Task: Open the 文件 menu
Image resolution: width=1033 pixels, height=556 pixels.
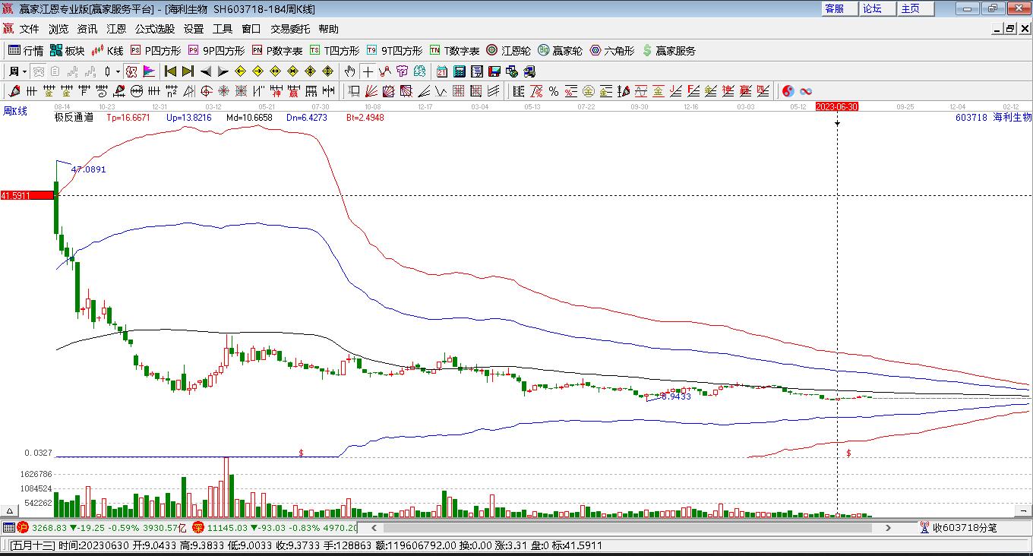Action: click(x=30, y=29)
